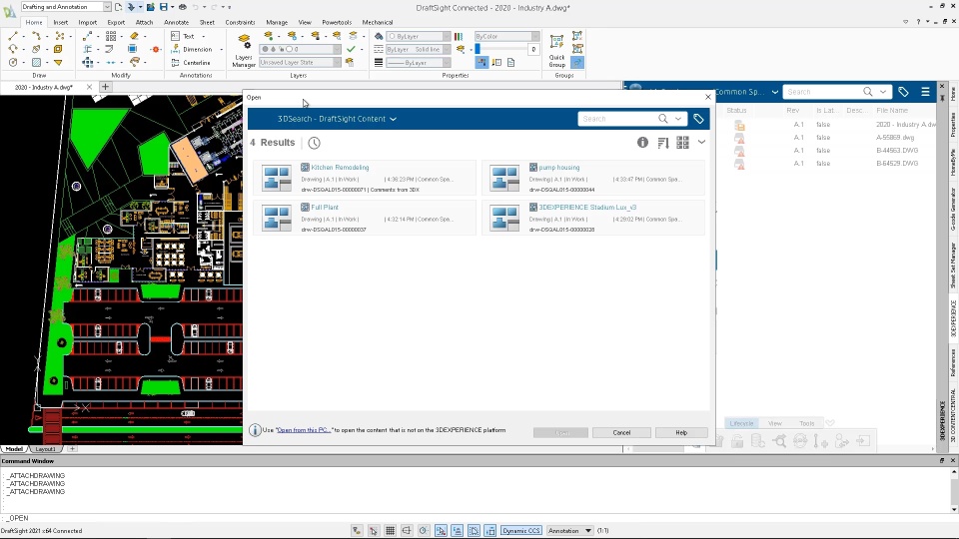This screenshot has height=539, width=959.
Task: Click the Help button
Action: tap(681, 432)
